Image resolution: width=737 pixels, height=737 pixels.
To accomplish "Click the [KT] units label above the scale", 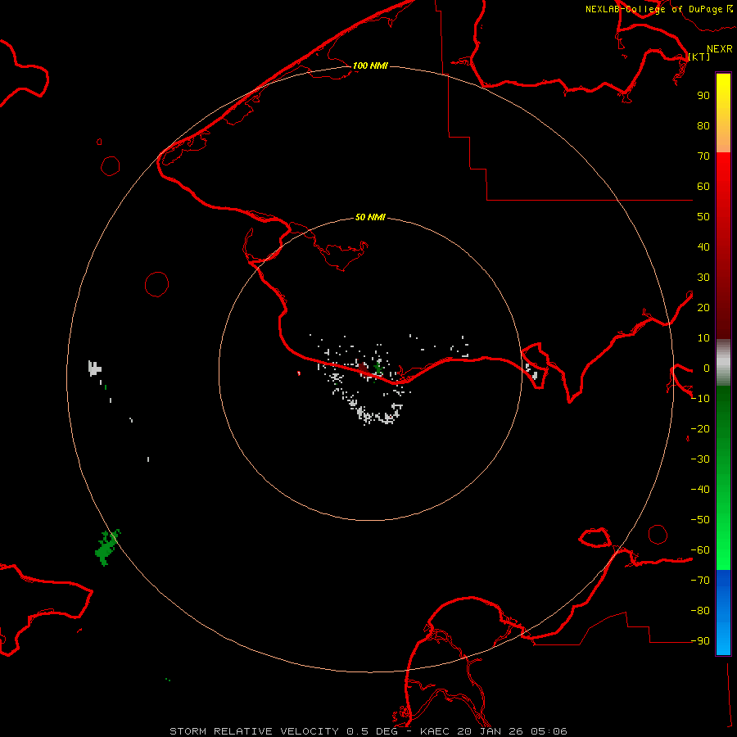I will point(699,57).
